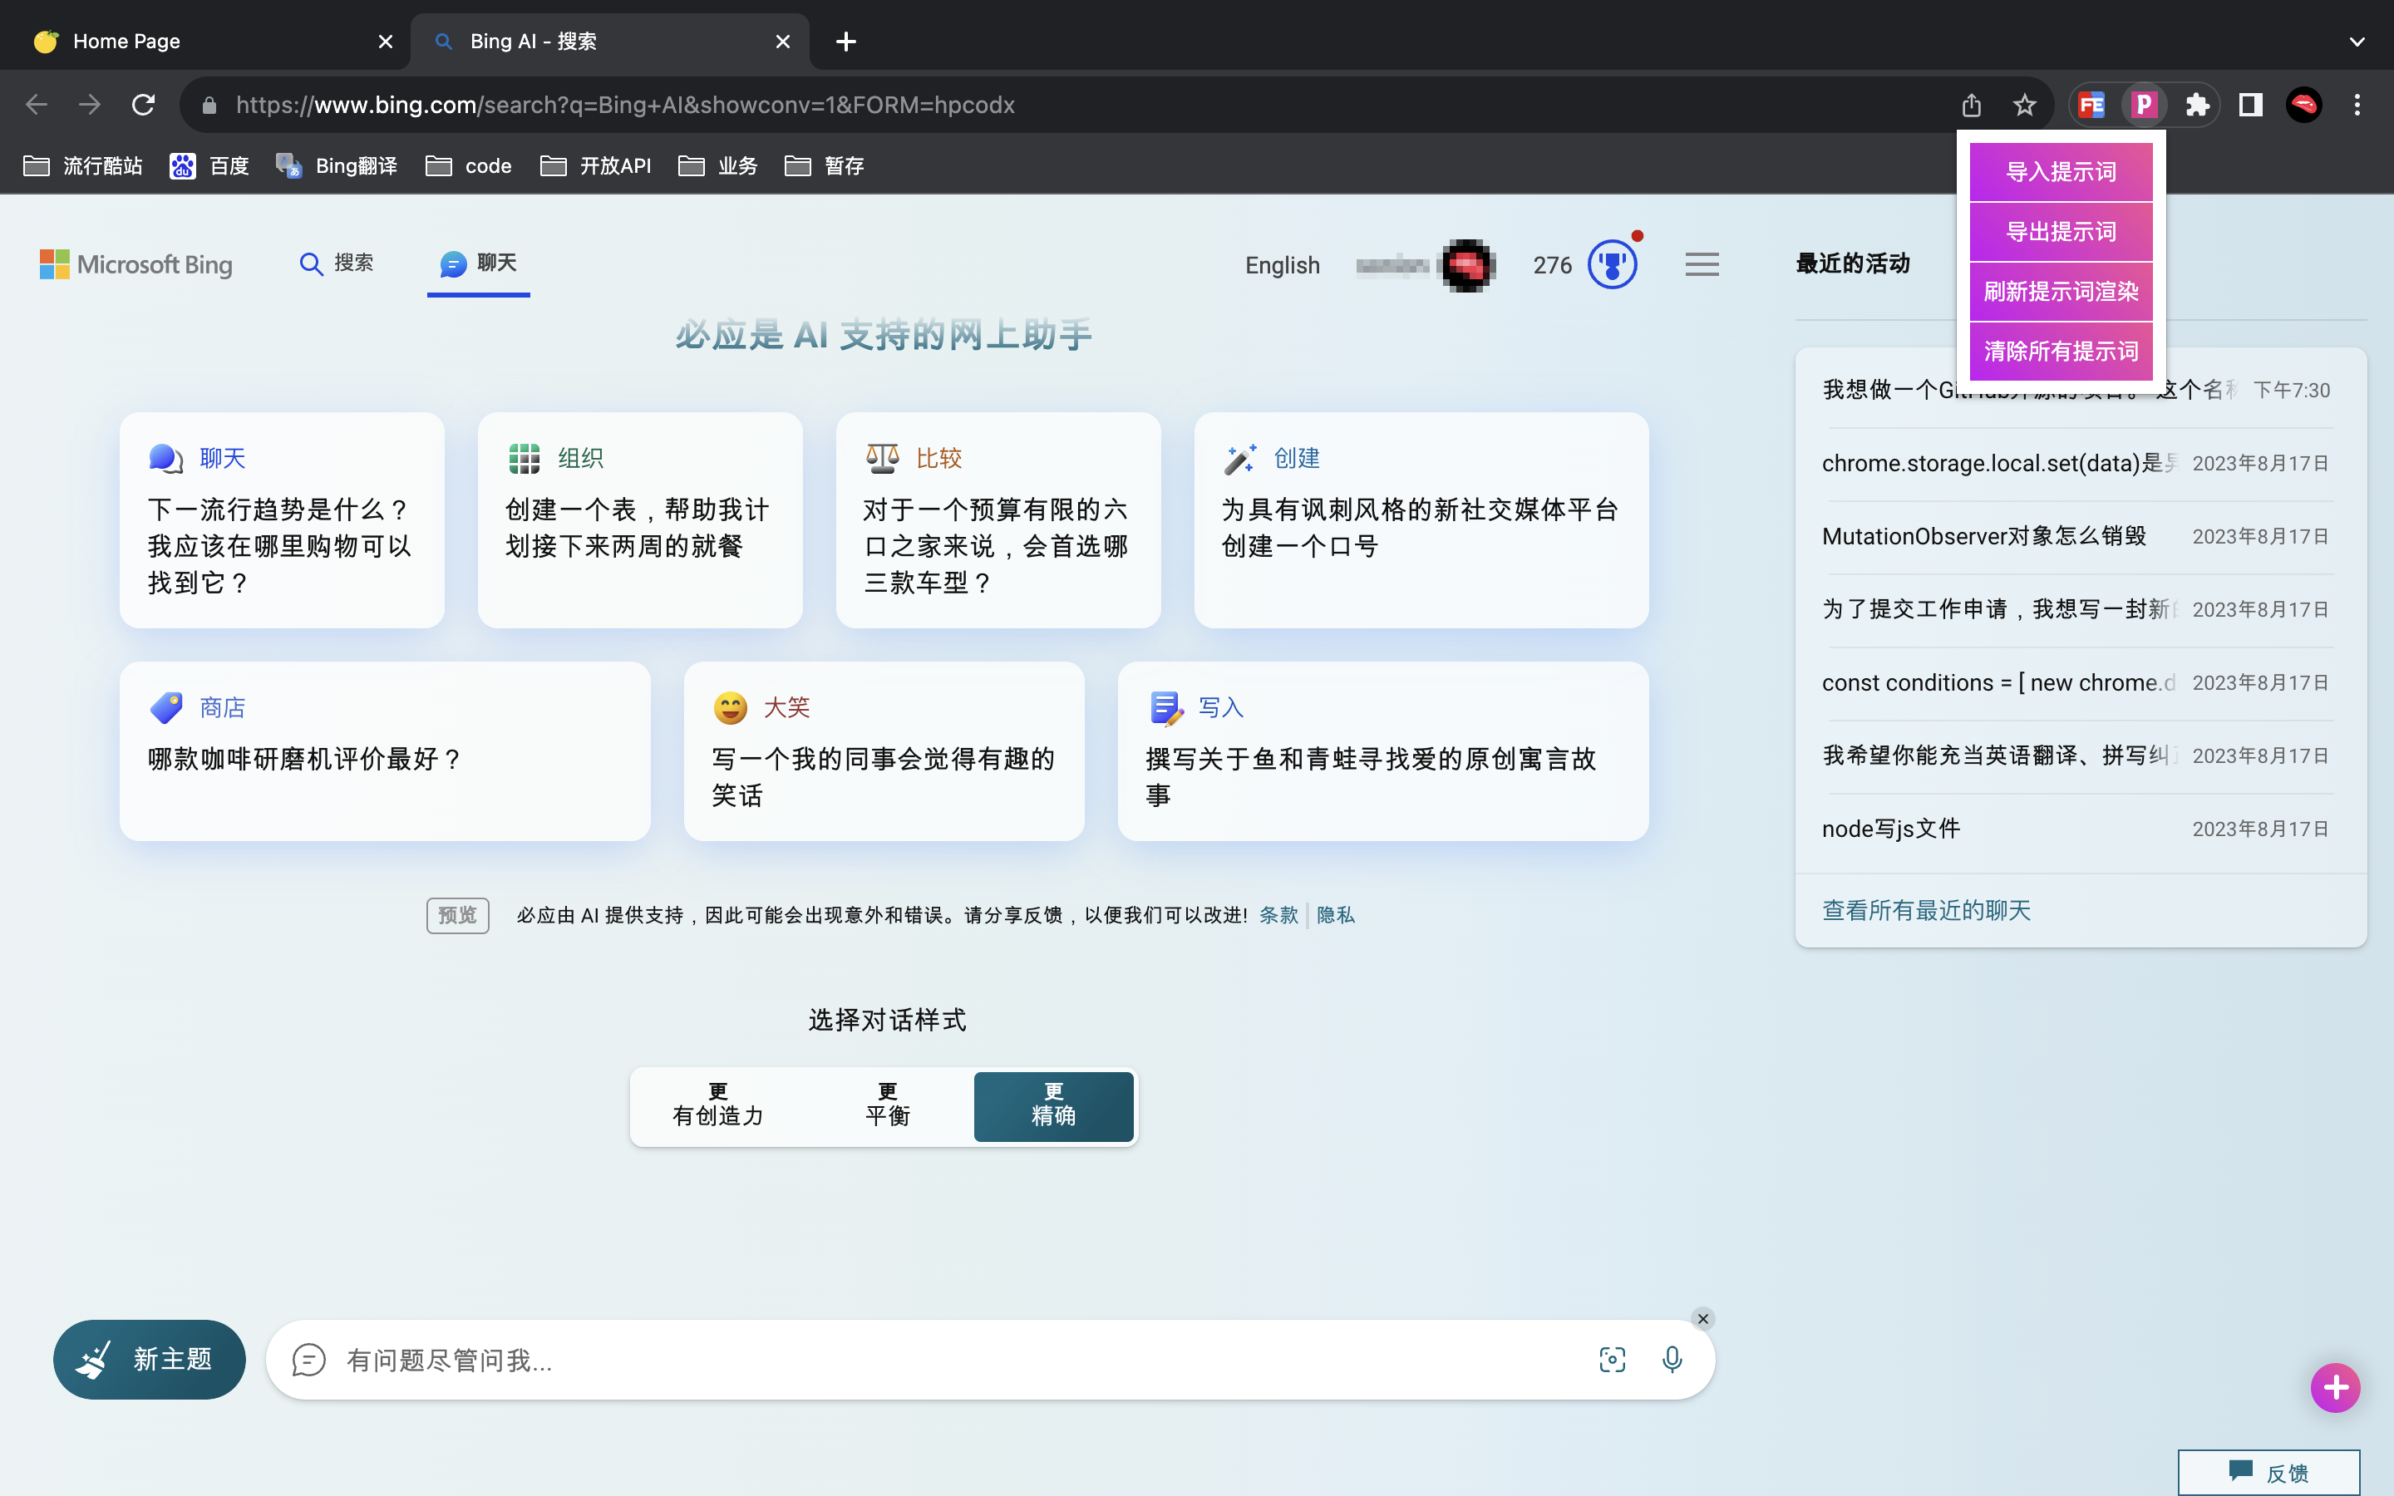Click the pink P extension icon
Image resolution: width=2394 pixels, height=1496 pixels.
(x=2144, y=104)
